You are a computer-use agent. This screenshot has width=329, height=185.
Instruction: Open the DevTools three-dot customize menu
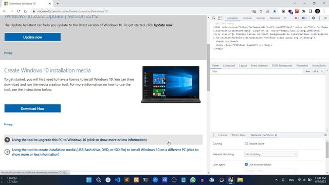[320, 18]
